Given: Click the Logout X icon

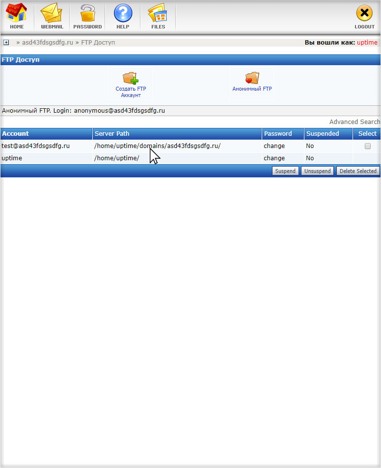Looking at the screenshot, I should point(364,13).
